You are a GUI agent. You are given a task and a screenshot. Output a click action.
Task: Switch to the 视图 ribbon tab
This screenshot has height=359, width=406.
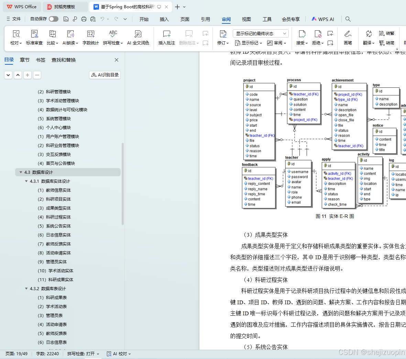click(246, 19)
